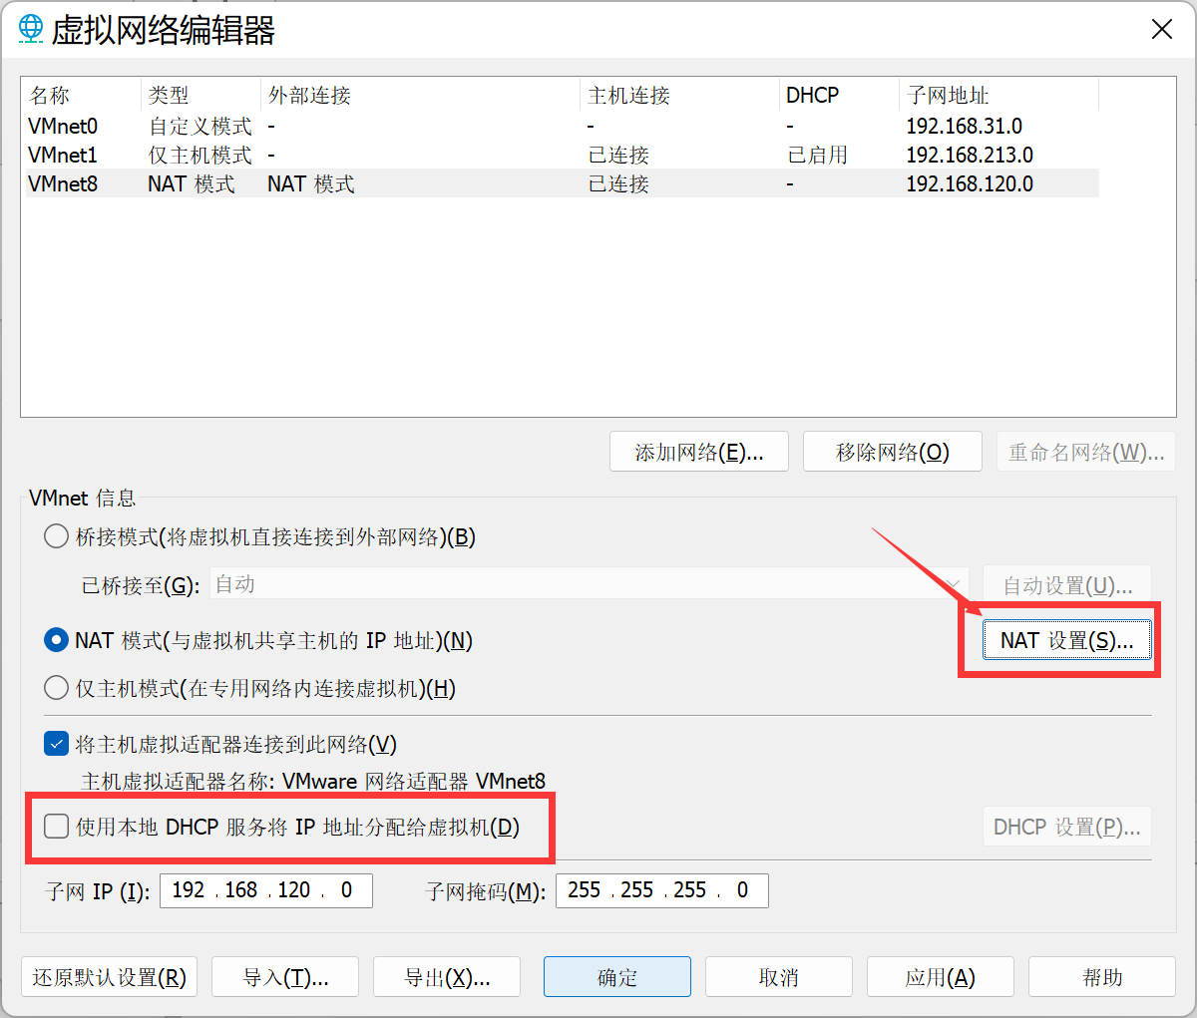Click 仅主机模式 type cell in VMnet1 row

pyautogui.click(x=200, y=156)
